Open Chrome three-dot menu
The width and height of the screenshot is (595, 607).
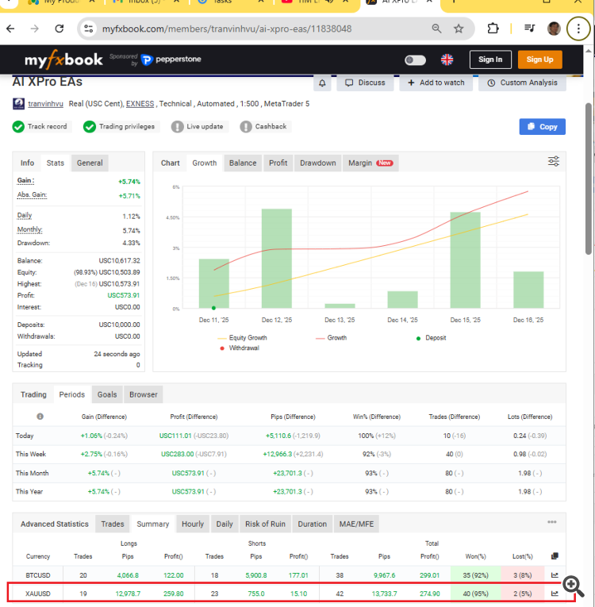[578, 29]
